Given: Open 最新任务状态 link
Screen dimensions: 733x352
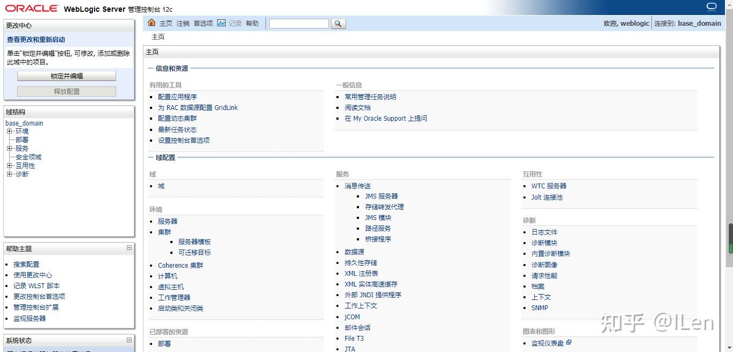Looking at the screenshot, I should pyautogui.click(x=177, y=129).
